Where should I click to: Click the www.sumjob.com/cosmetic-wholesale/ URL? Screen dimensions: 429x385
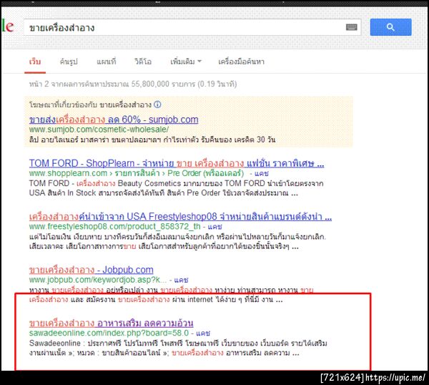(99, 130)
